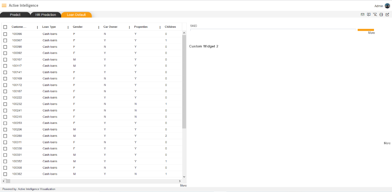Tick checkbox for customer 100280
Image resolution: width=392 pixels, height=192 pixels.
coord(5,136)
